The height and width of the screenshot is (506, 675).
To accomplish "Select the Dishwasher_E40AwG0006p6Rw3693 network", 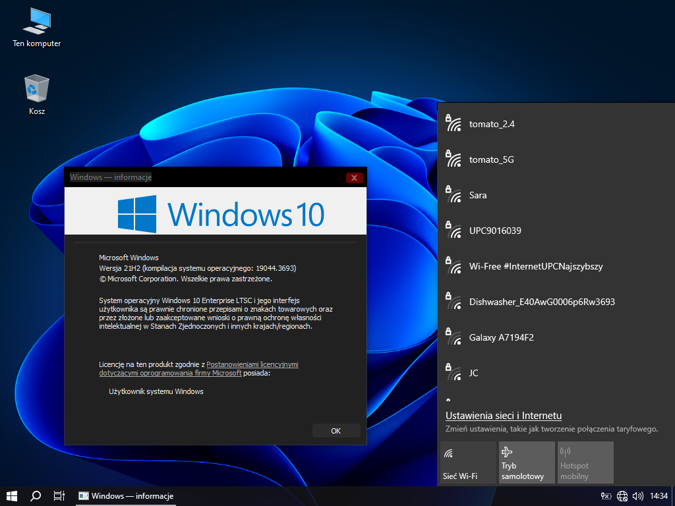I will [541, 302].
